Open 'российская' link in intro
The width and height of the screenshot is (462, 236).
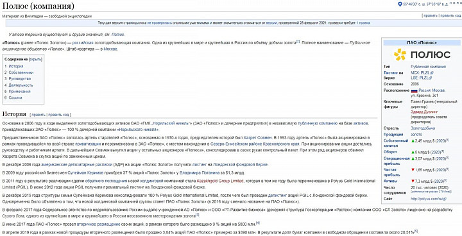click(x=83, y=43)
